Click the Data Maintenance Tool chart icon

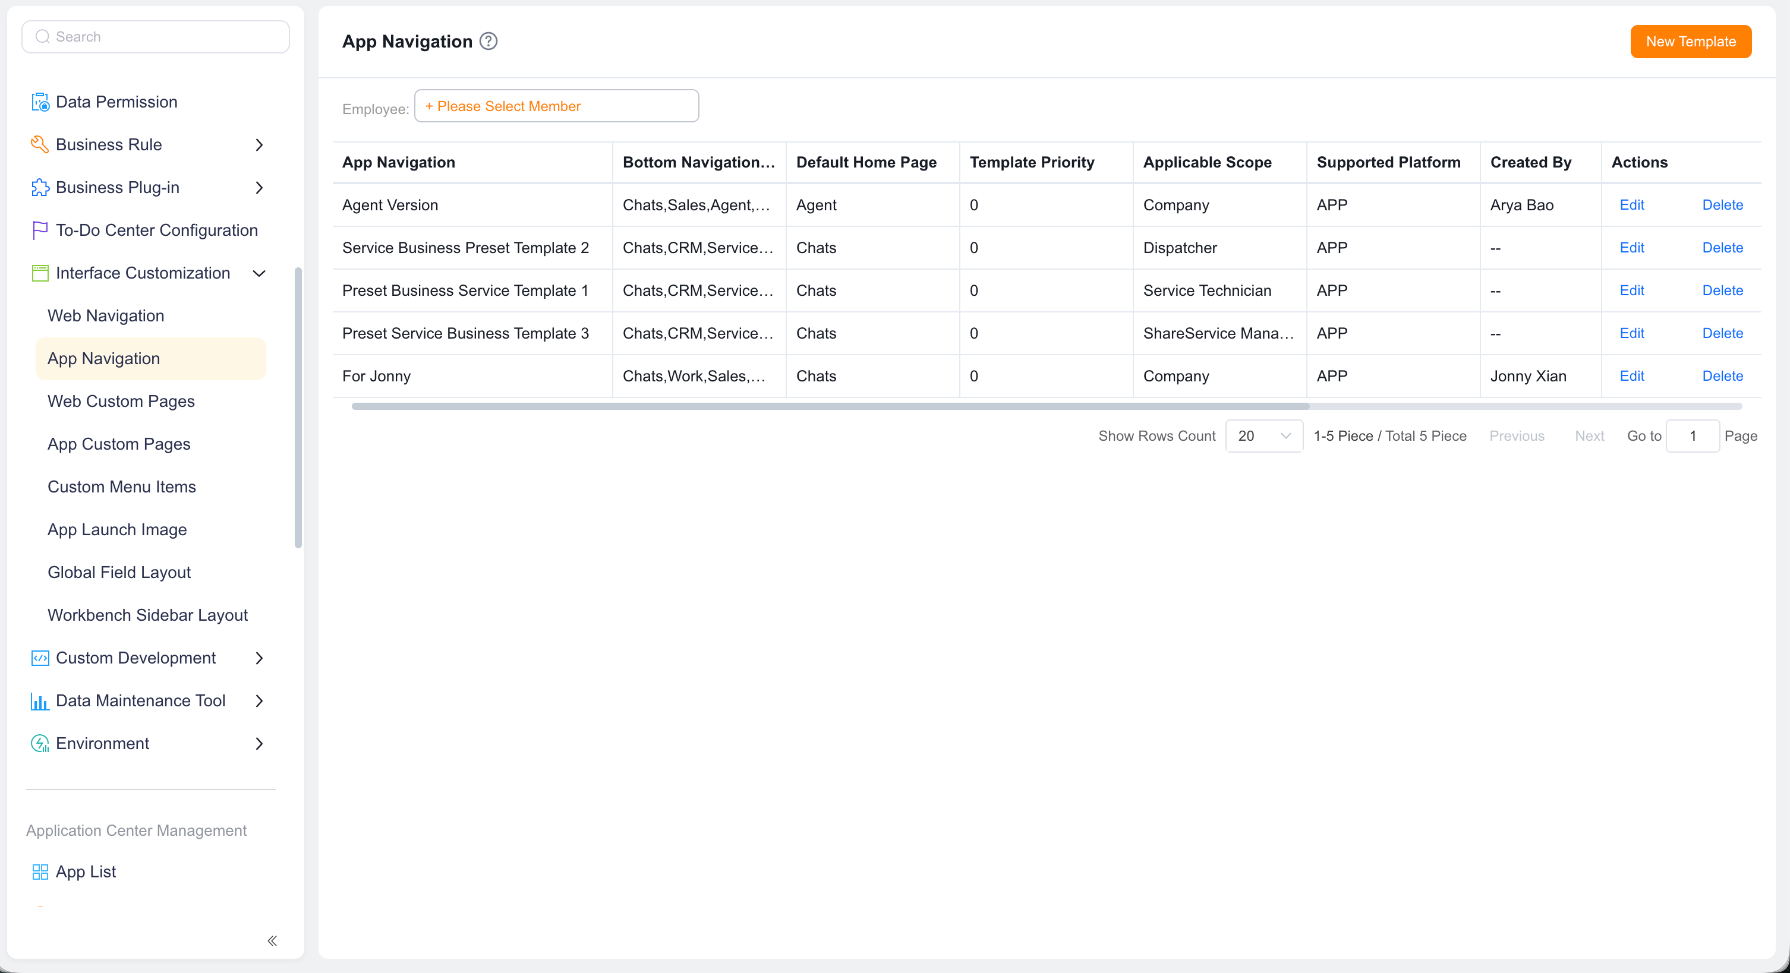point(40,701)
